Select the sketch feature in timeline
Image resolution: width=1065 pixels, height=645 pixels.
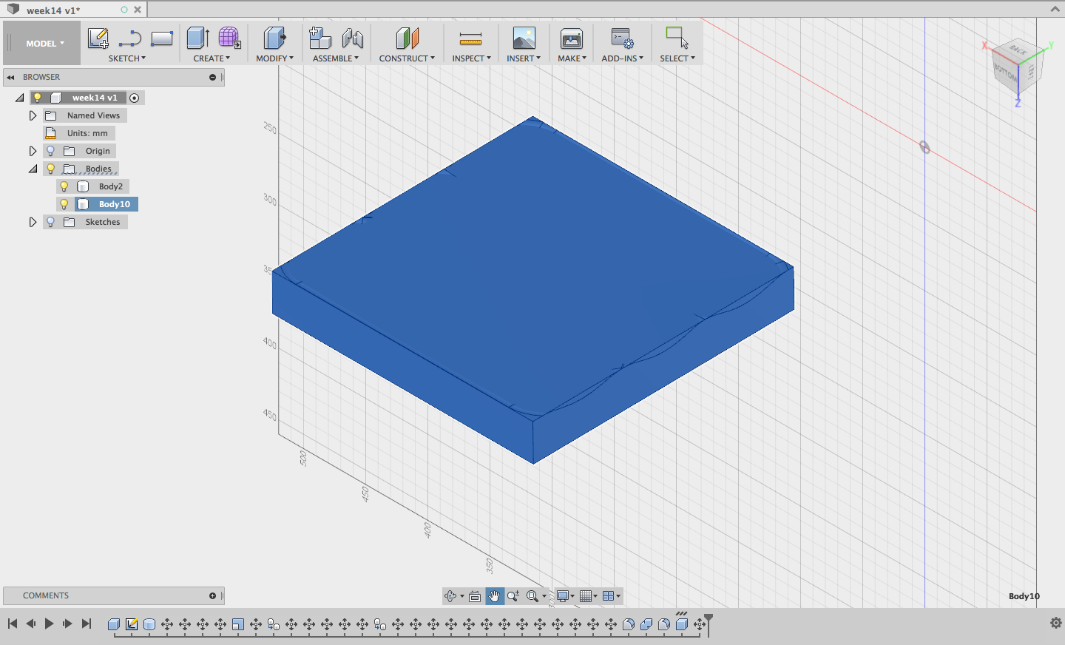tap(132, 624)
